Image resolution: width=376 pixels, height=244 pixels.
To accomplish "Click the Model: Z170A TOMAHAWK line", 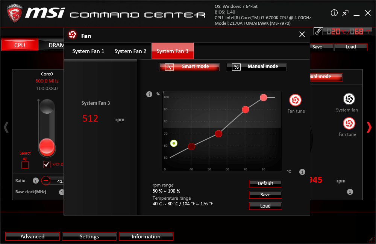I will click(253, 23).
